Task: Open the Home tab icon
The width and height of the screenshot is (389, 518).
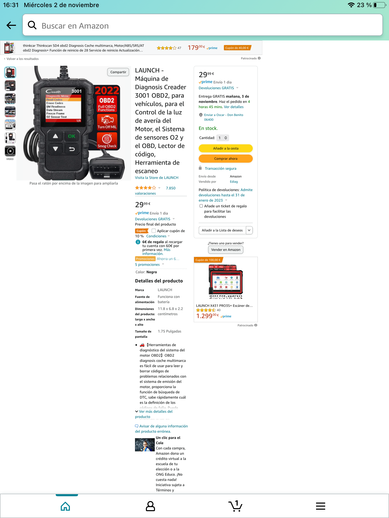Action: [x=65, y=506]
